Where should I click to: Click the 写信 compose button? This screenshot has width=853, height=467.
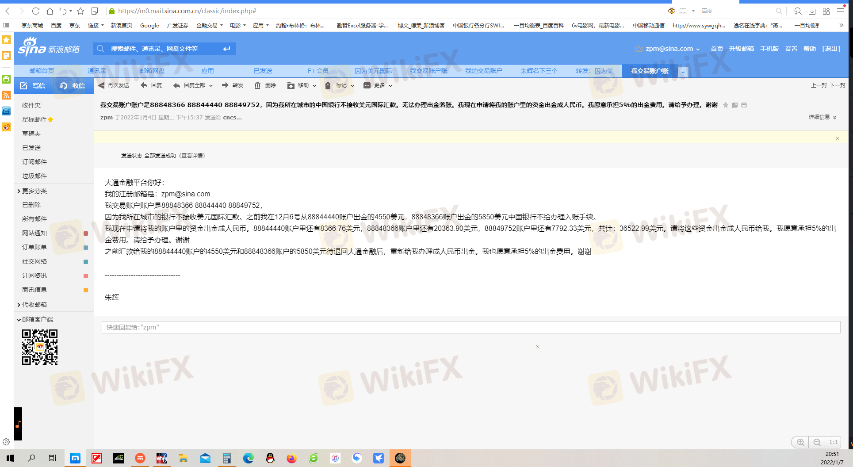[x=34, y=86]
